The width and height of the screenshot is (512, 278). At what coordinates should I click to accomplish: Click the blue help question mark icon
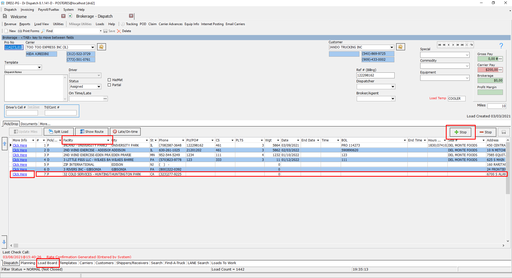click(x=501, y=46)
